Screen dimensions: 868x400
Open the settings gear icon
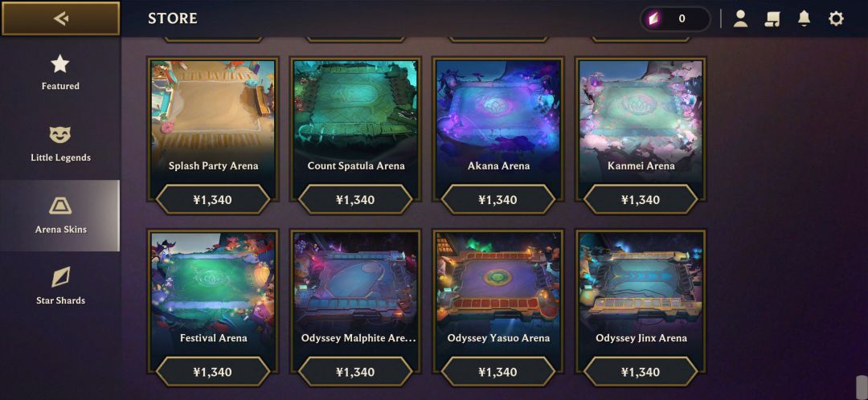[x=835, y=18]
